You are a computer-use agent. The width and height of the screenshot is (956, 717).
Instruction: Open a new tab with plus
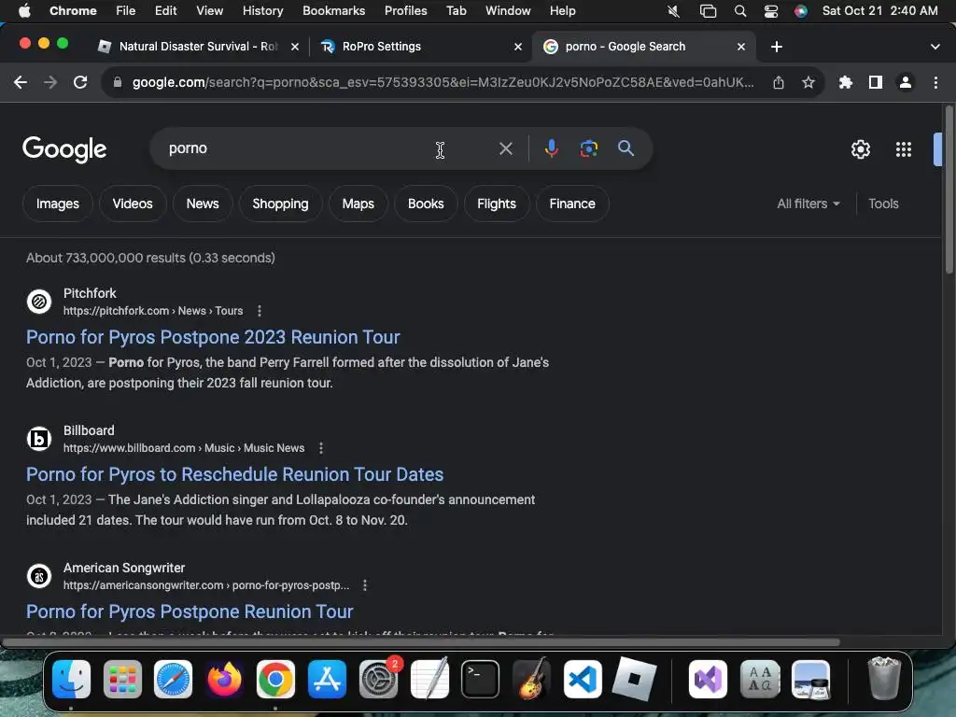click(x=776, y=47)
